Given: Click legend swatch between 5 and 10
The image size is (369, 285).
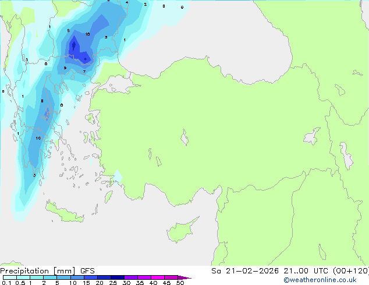Looking at the screenshot, I should click(x=63, y=277).
